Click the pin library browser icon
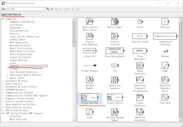The height and width of the screenshot is (127, 183). [x=73, y=9]
